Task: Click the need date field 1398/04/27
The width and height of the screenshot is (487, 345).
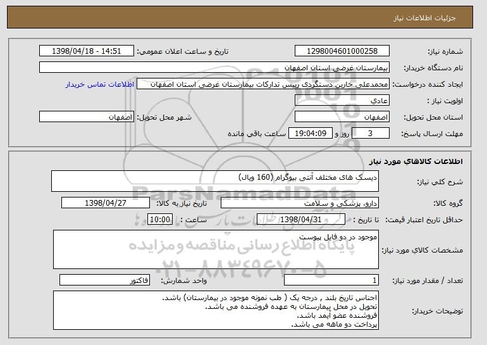Action: [x=106, y=203]
